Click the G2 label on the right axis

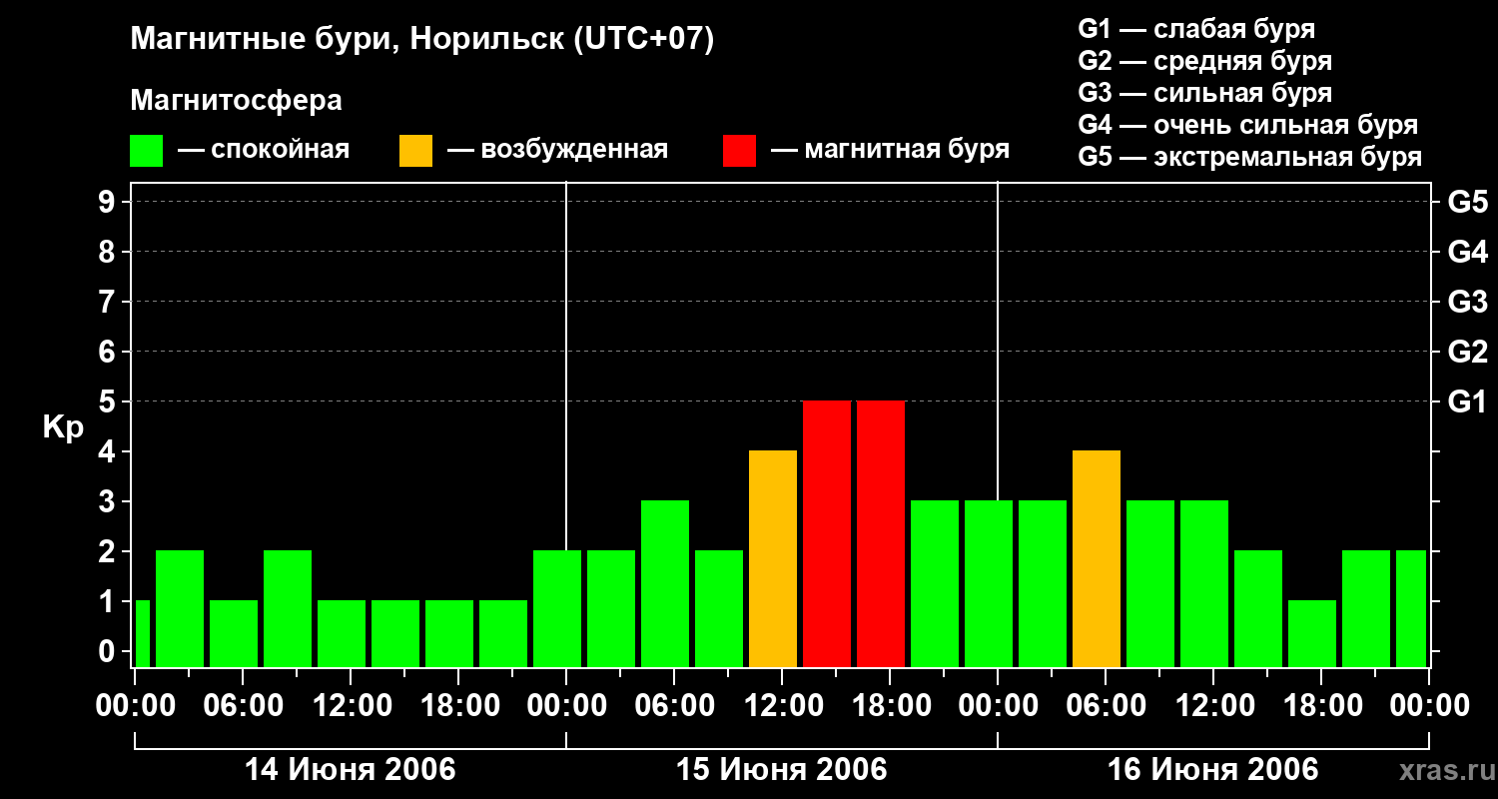[1467, 352]
